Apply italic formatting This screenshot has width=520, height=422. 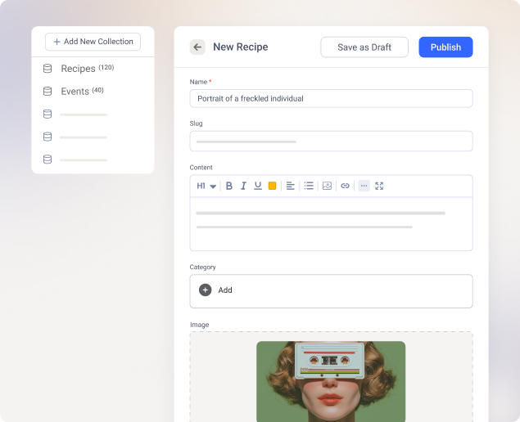243,186
